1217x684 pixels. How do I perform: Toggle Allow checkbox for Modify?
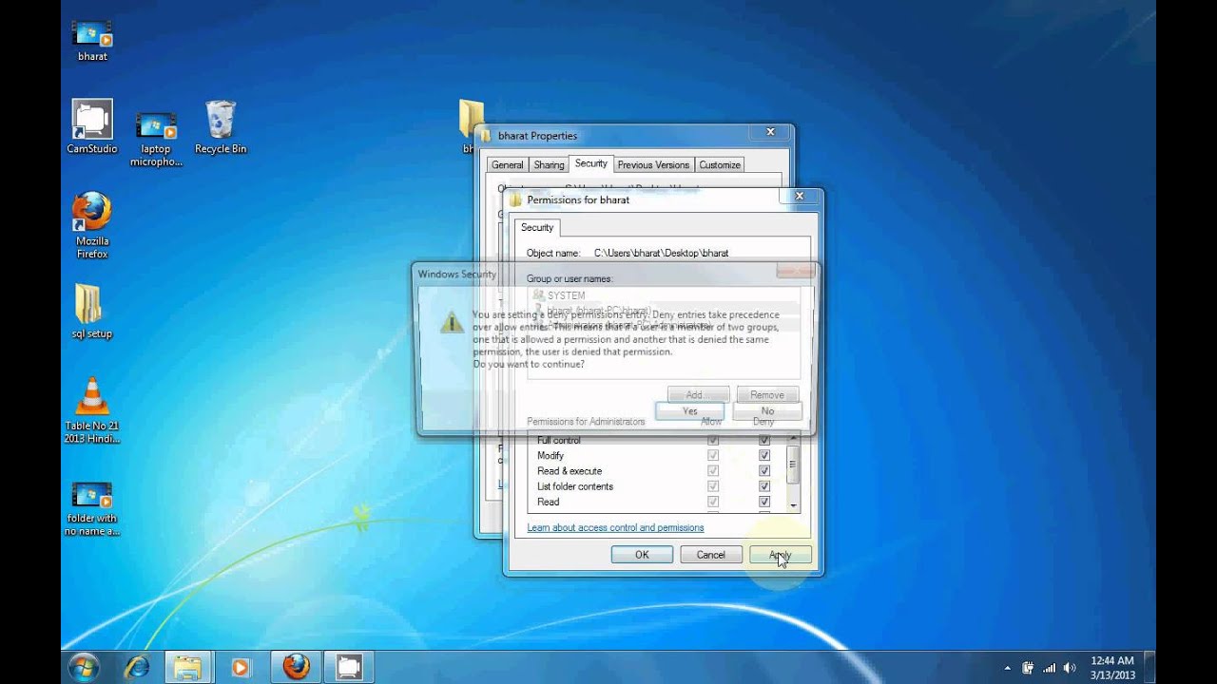713,456
